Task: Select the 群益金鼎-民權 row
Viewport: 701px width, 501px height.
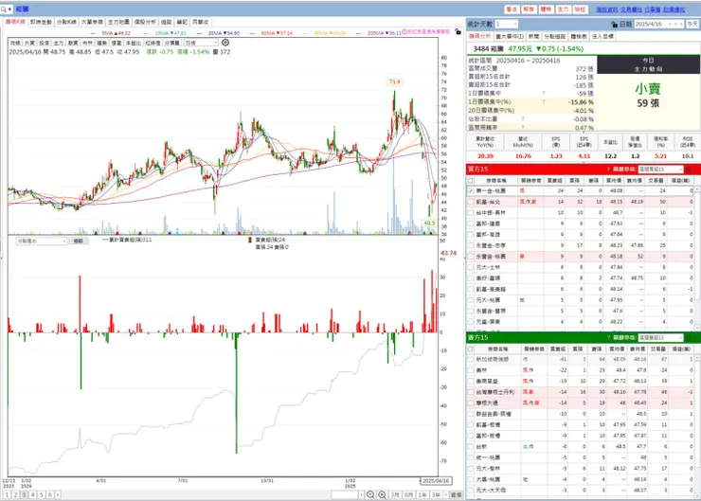Action: click(x=581, y=414)
